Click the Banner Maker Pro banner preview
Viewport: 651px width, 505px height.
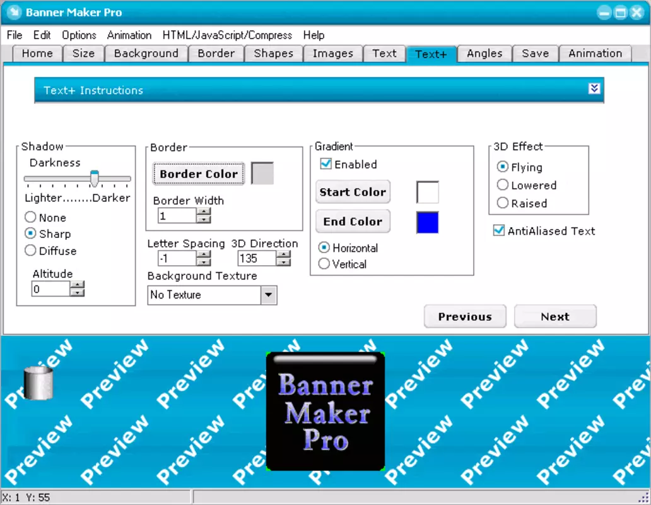(x=325, y=411)
